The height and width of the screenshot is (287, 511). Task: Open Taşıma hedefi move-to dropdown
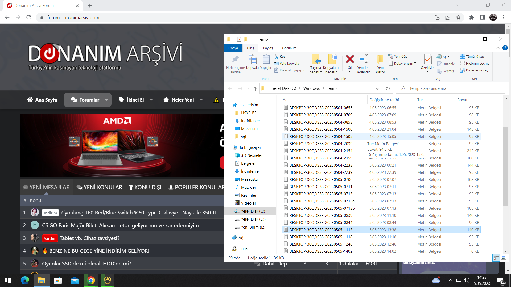316,64
